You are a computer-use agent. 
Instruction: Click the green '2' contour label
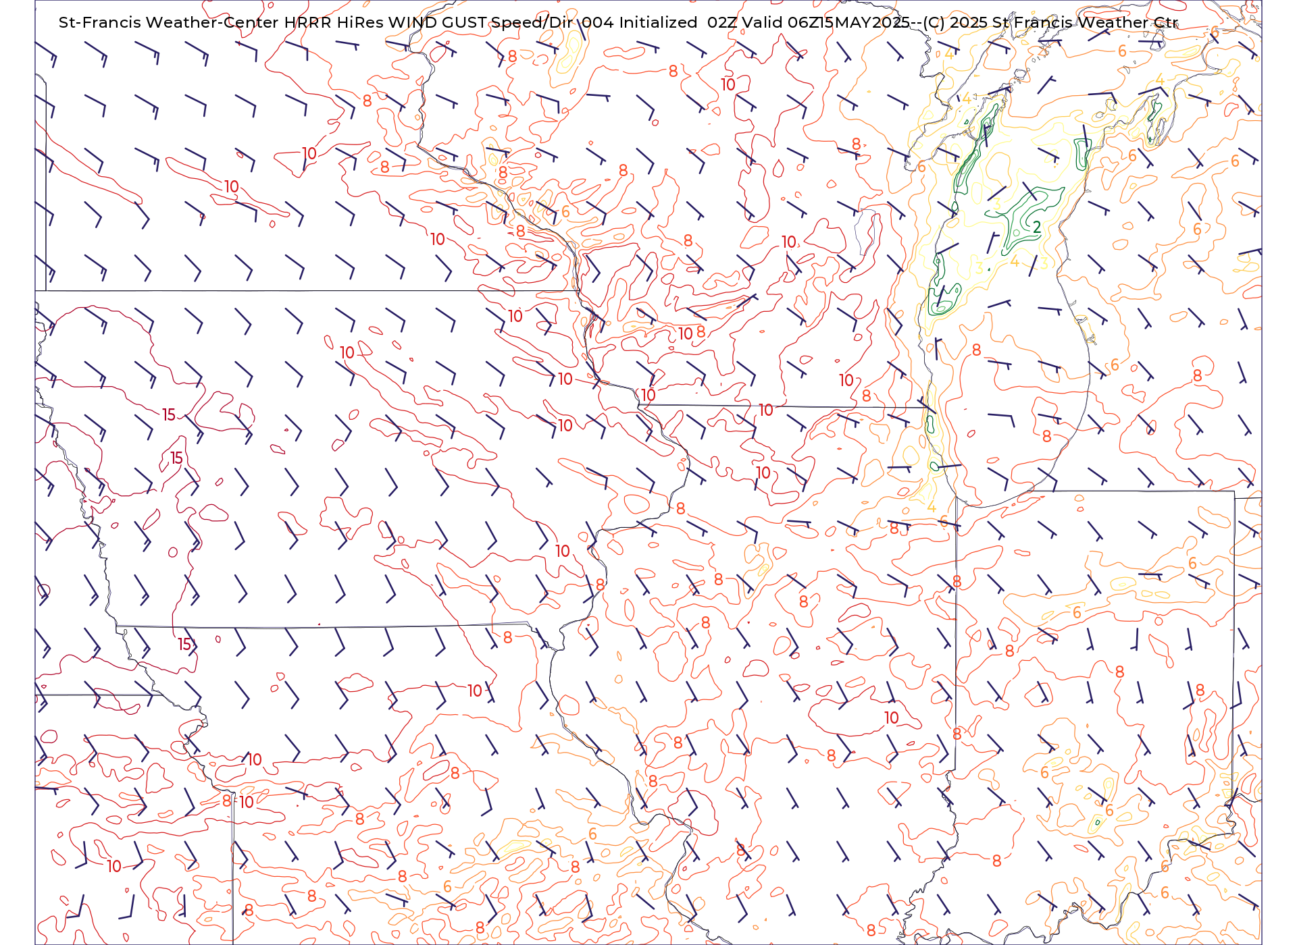coord(1037,228)
